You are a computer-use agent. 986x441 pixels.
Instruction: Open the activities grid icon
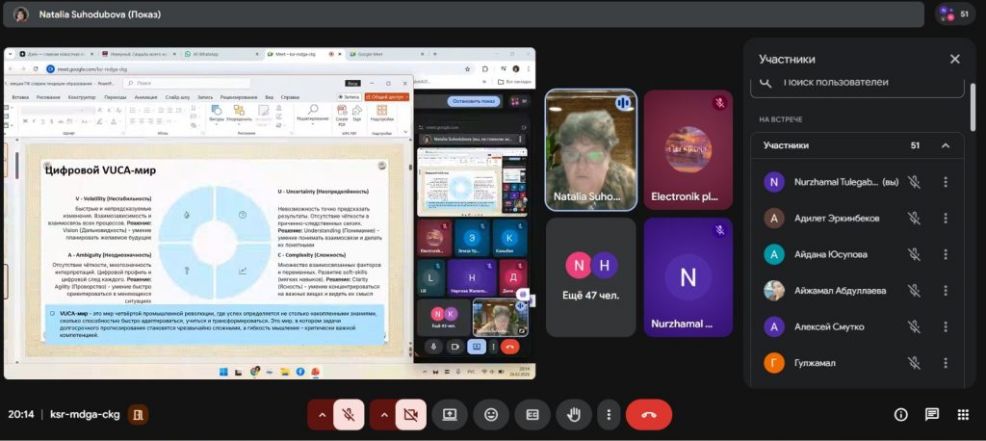click(x=963, y=414)
